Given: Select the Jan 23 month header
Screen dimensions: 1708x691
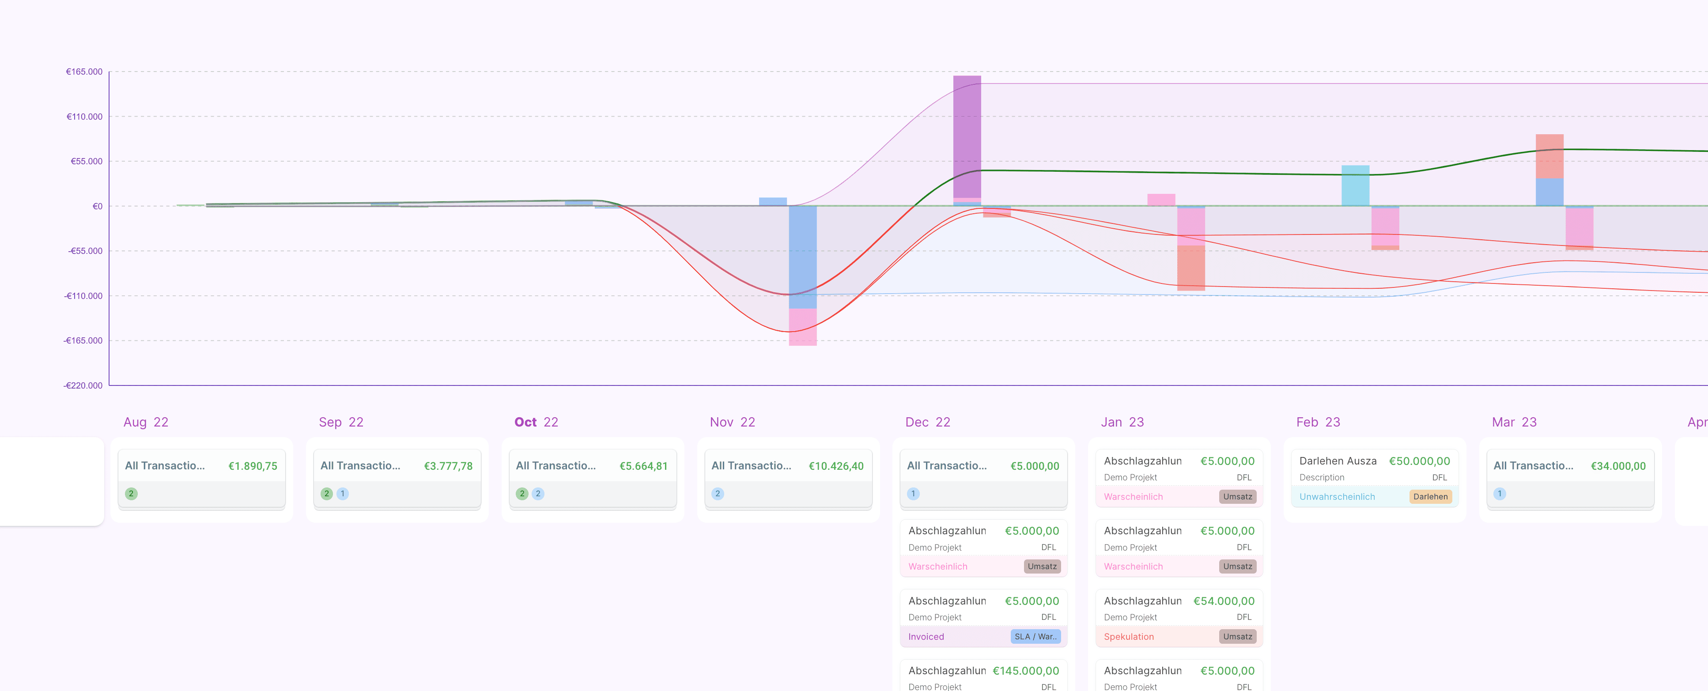Looking at the screenshot, I should [x=1122, y=422].
